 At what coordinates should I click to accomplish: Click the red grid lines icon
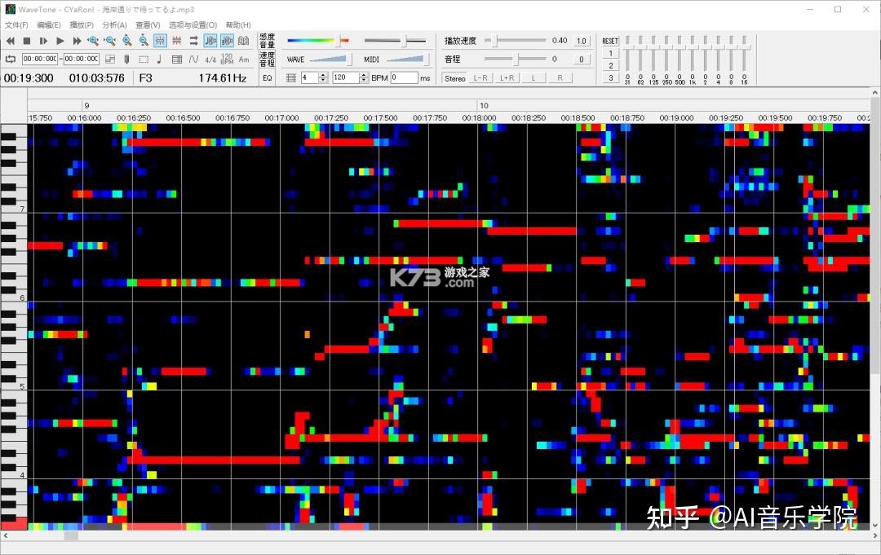tap(177, 41)
